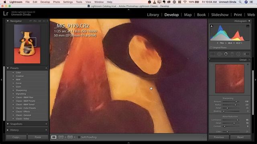
Task: Open the toolbar content dropdown arrow
Action: [204, 137]
